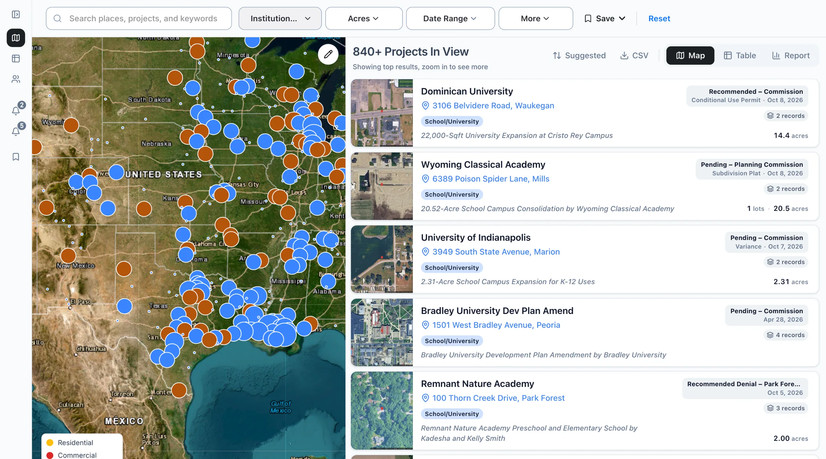Click the search magnifier icon
This screenshot has width=826, height=459.
[57, 19]
